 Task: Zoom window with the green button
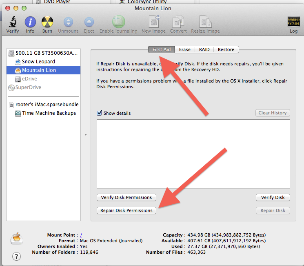(x=24, y=8)
